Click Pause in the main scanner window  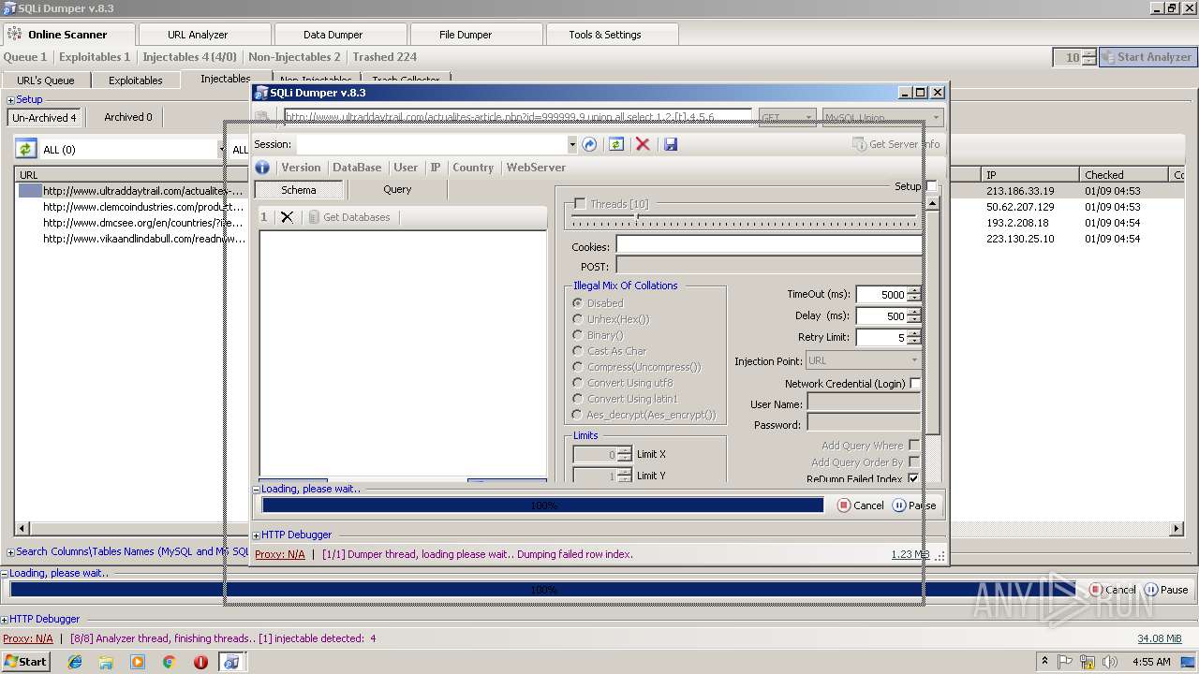point(1166,590)
